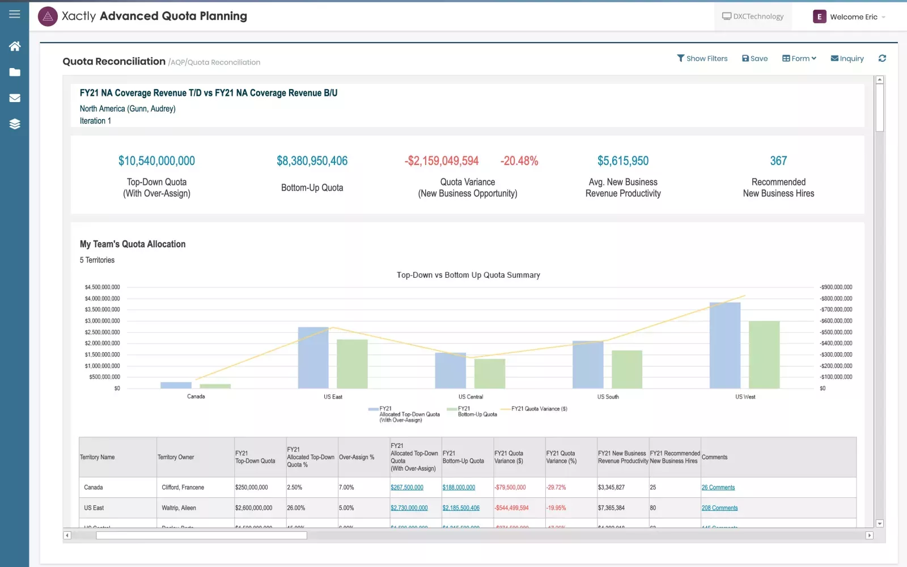Open the hamburger menu icon

15,14
